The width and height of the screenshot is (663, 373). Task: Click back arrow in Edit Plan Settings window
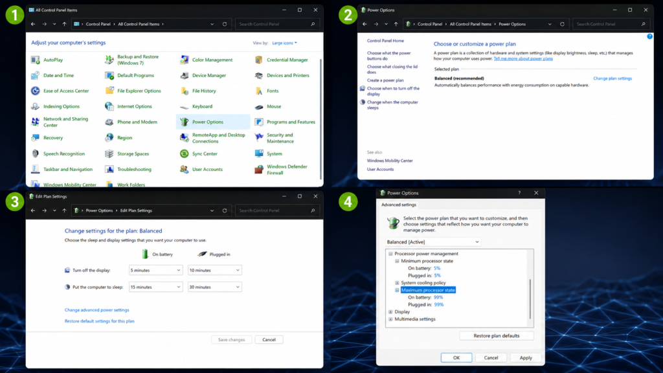coord(33,210)
